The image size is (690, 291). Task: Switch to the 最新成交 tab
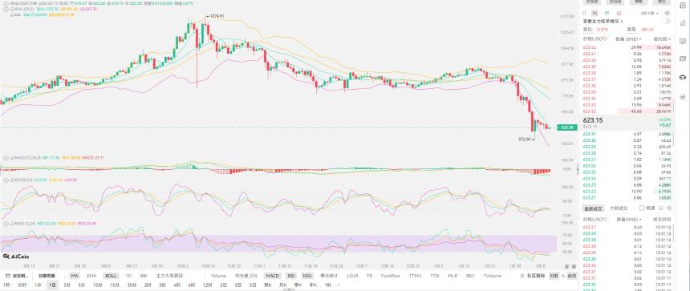(593, 208)
